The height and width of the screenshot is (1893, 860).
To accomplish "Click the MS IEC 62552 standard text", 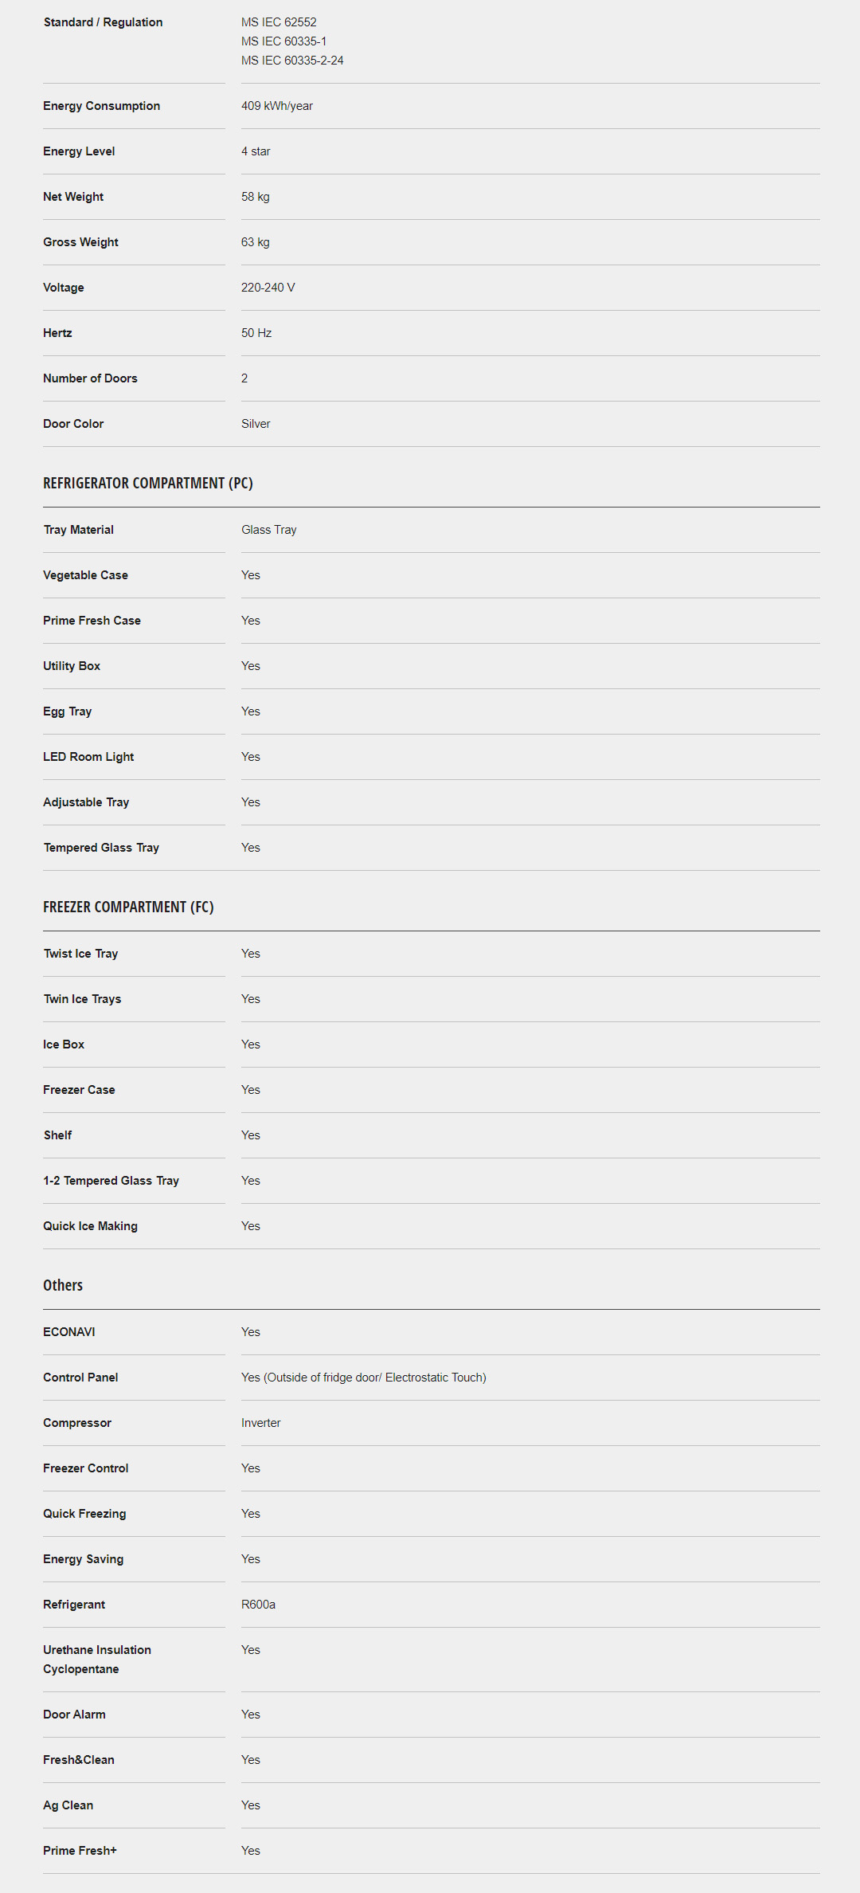I will [279, 22].
